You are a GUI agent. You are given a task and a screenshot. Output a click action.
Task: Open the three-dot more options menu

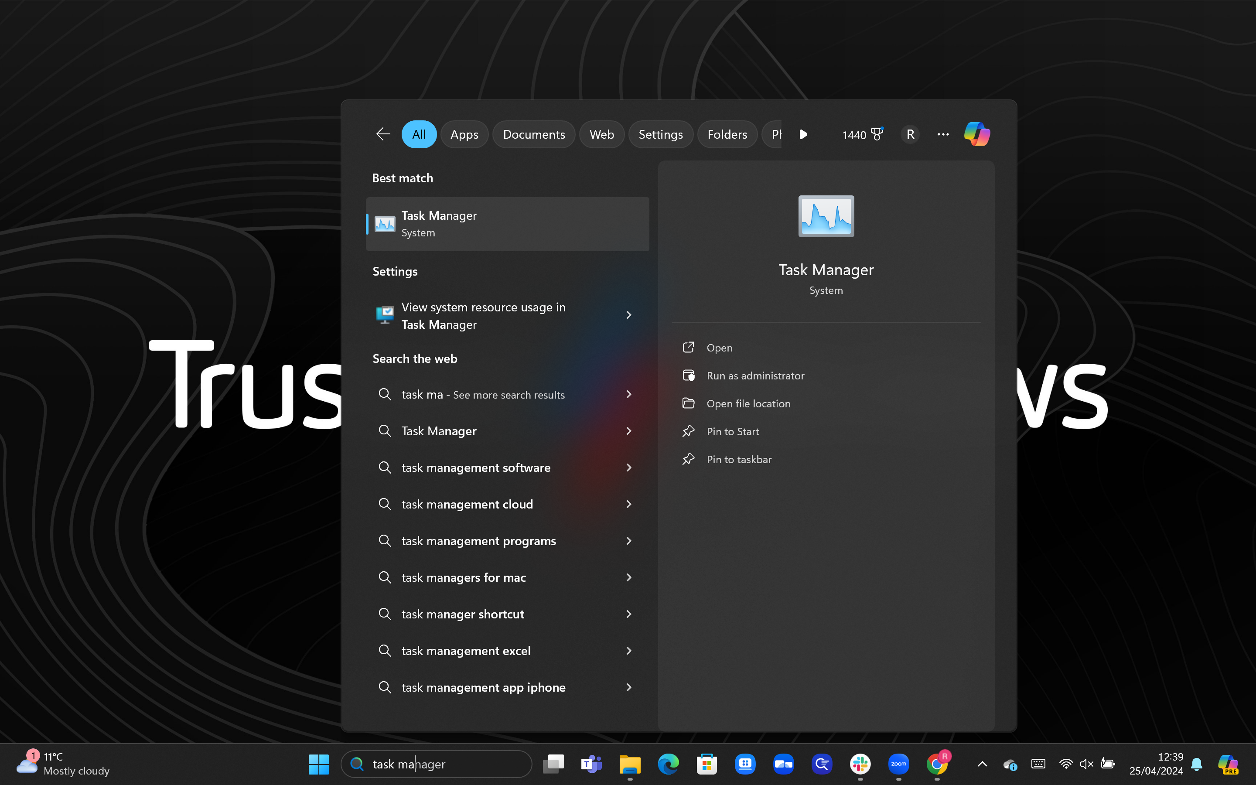(943, 134)
